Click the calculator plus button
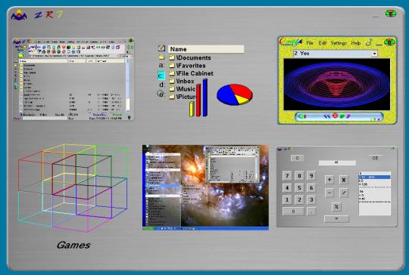The image size is (409, 275). click(x=329, y=180)
